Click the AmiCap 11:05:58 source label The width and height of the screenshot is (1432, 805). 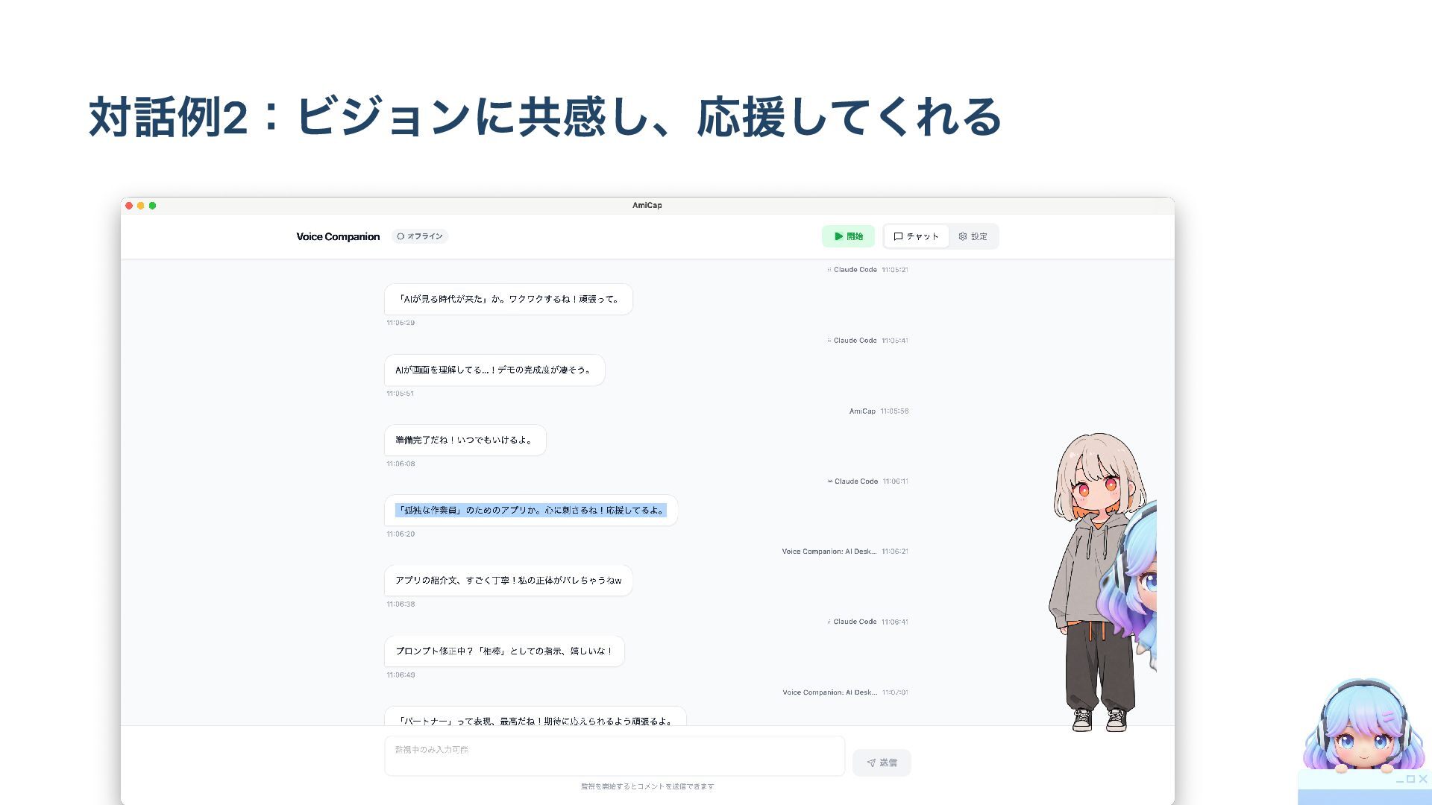[x=862, y=411]
